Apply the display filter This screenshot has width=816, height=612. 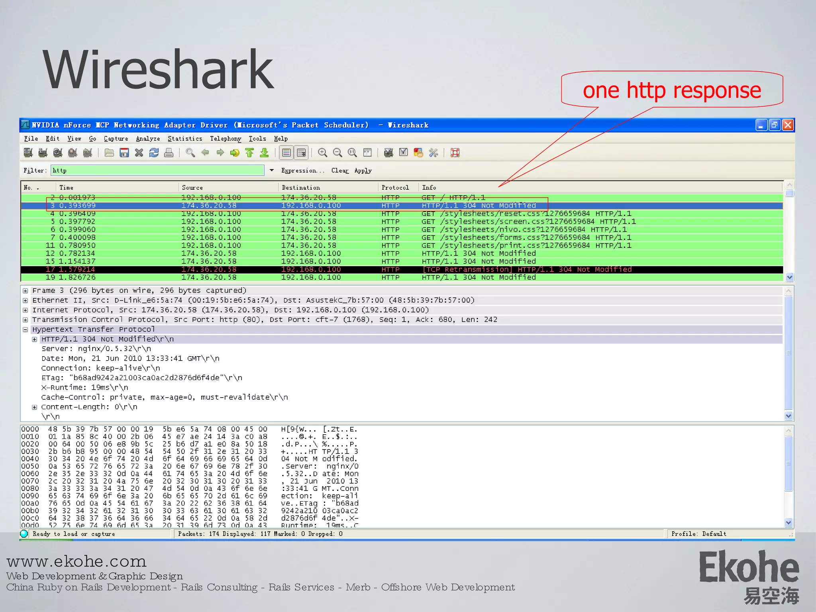pos(363,171)
